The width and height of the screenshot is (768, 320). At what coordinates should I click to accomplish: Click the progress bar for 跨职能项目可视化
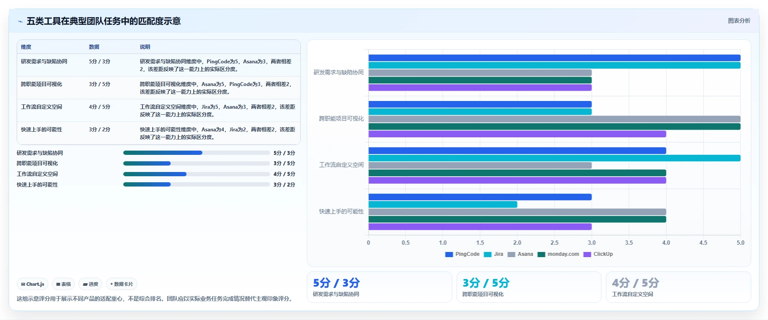pyautogui.click(x=196, y=163)
